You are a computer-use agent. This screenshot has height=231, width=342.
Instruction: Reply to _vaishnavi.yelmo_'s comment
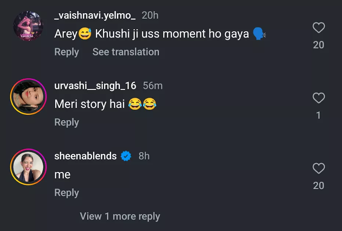click(66, 52)
